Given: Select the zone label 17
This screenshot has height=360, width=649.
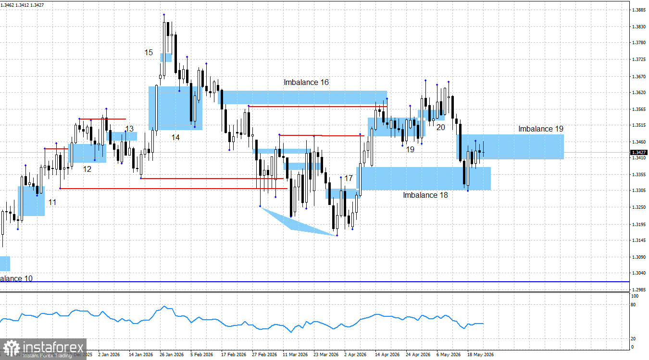Looking at the screenshot, I should point(349,178).
